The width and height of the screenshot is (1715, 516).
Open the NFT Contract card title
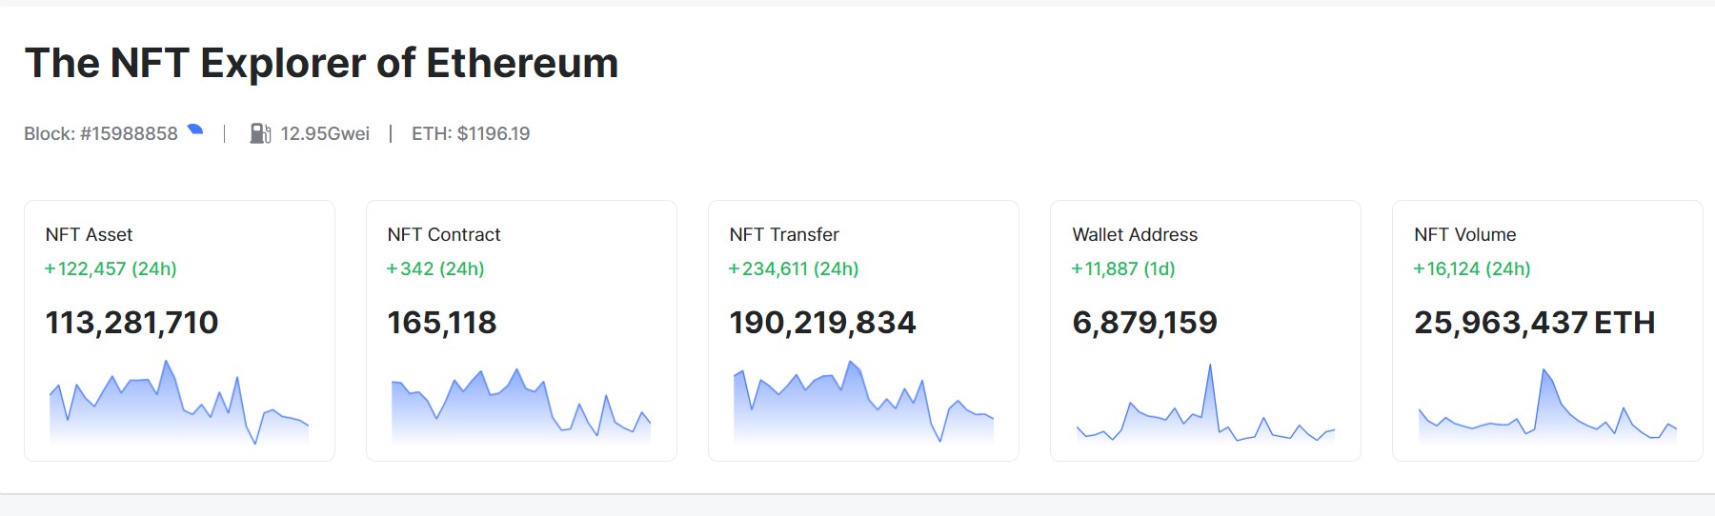pyautogui.click(x=444, y=234)
